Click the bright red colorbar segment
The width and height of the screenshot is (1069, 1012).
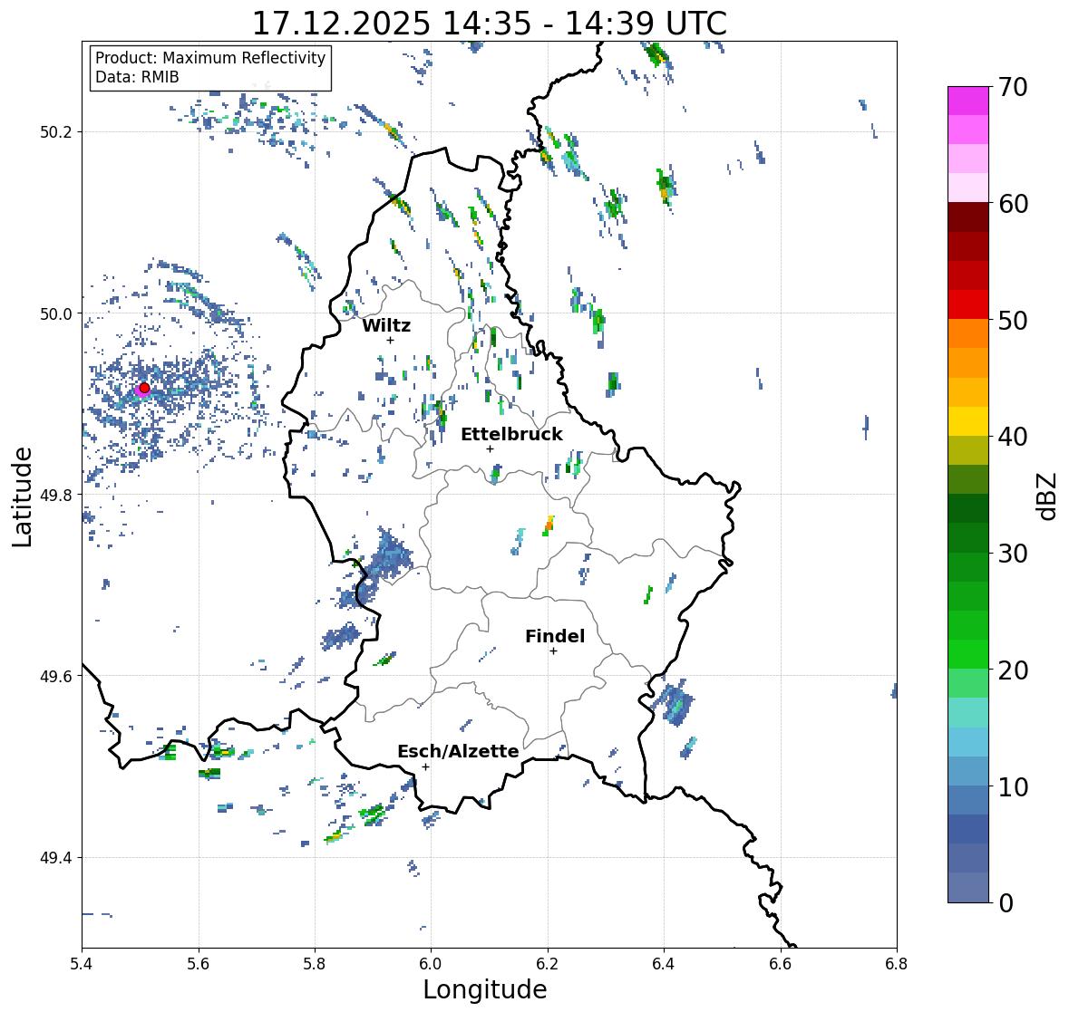(968, 304)
